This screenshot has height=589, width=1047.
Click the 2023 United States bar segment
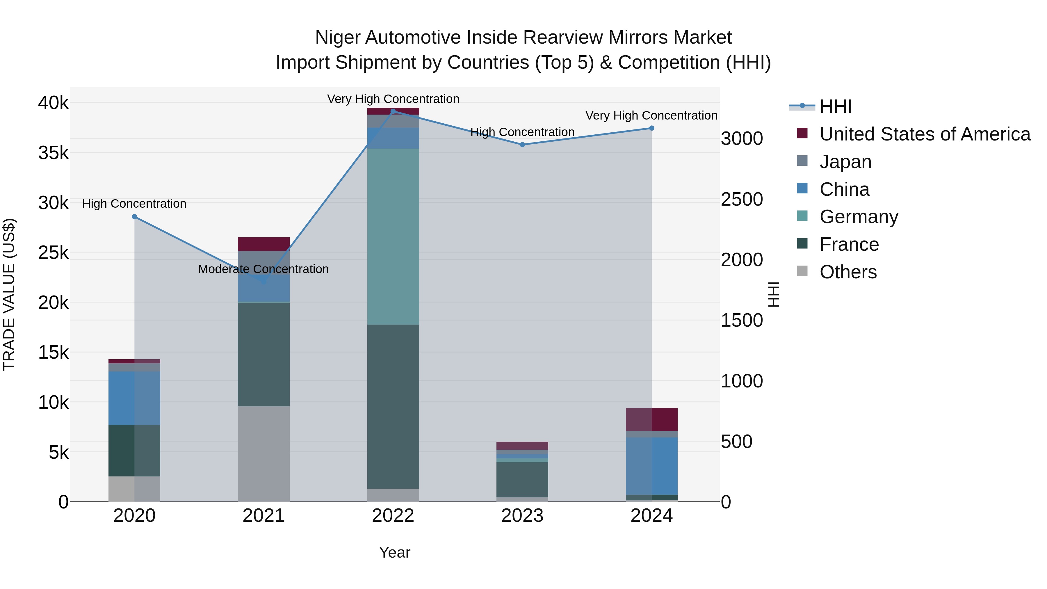tap(522, 446)
